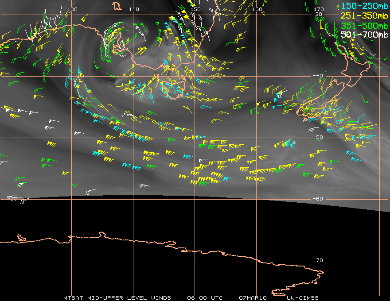The height and width of the screenshot is (301, 390).
Task: Click the 06:00 UTC timestamp
Action: [x=205, y=298]
